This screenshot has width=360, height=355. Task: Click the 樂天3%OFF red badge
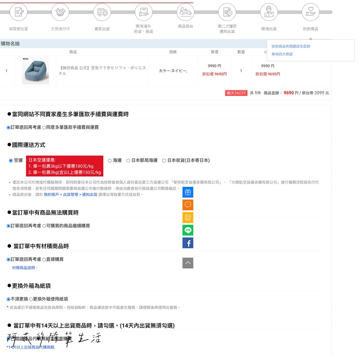(236, 93)
